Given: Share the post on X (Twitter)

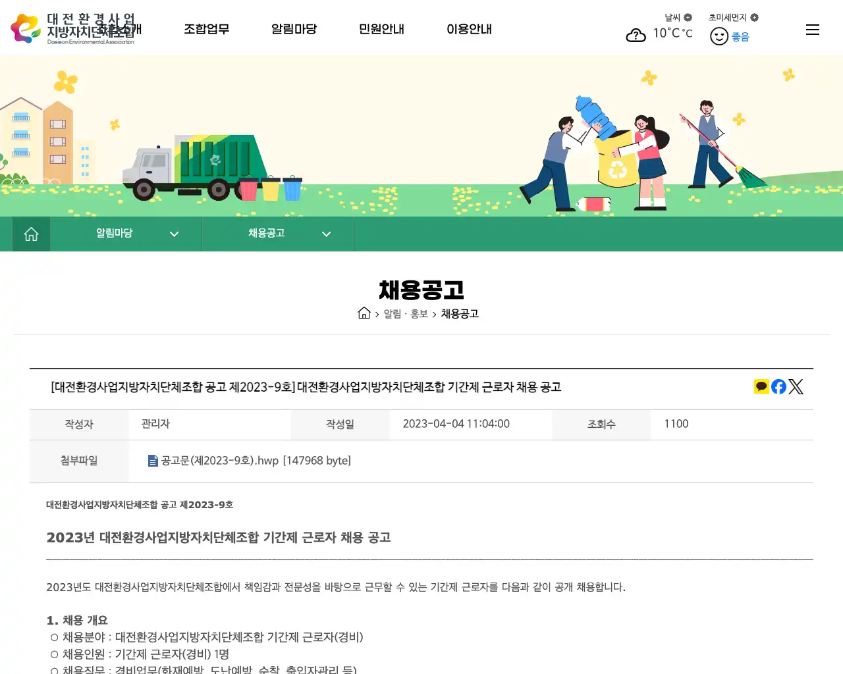Looking at the screenshot, I should point(796,386).
